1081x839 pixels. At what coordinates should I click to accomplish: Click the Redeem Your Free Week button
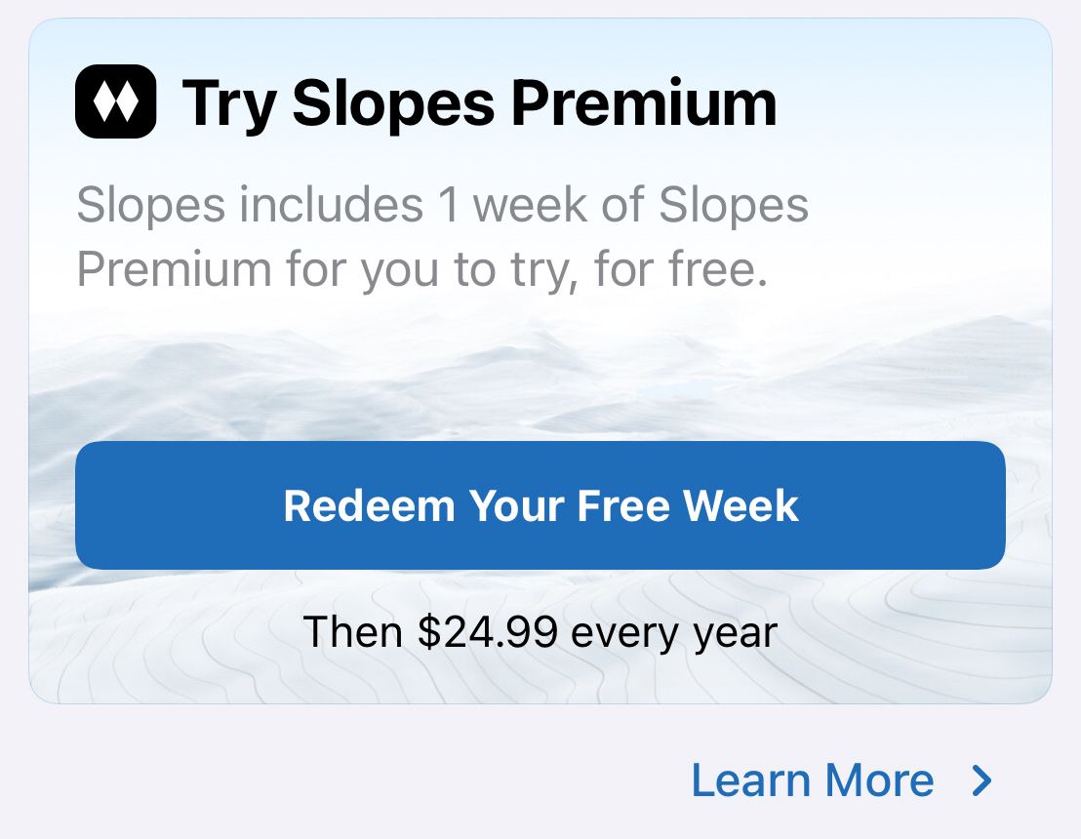click(540, 505)
